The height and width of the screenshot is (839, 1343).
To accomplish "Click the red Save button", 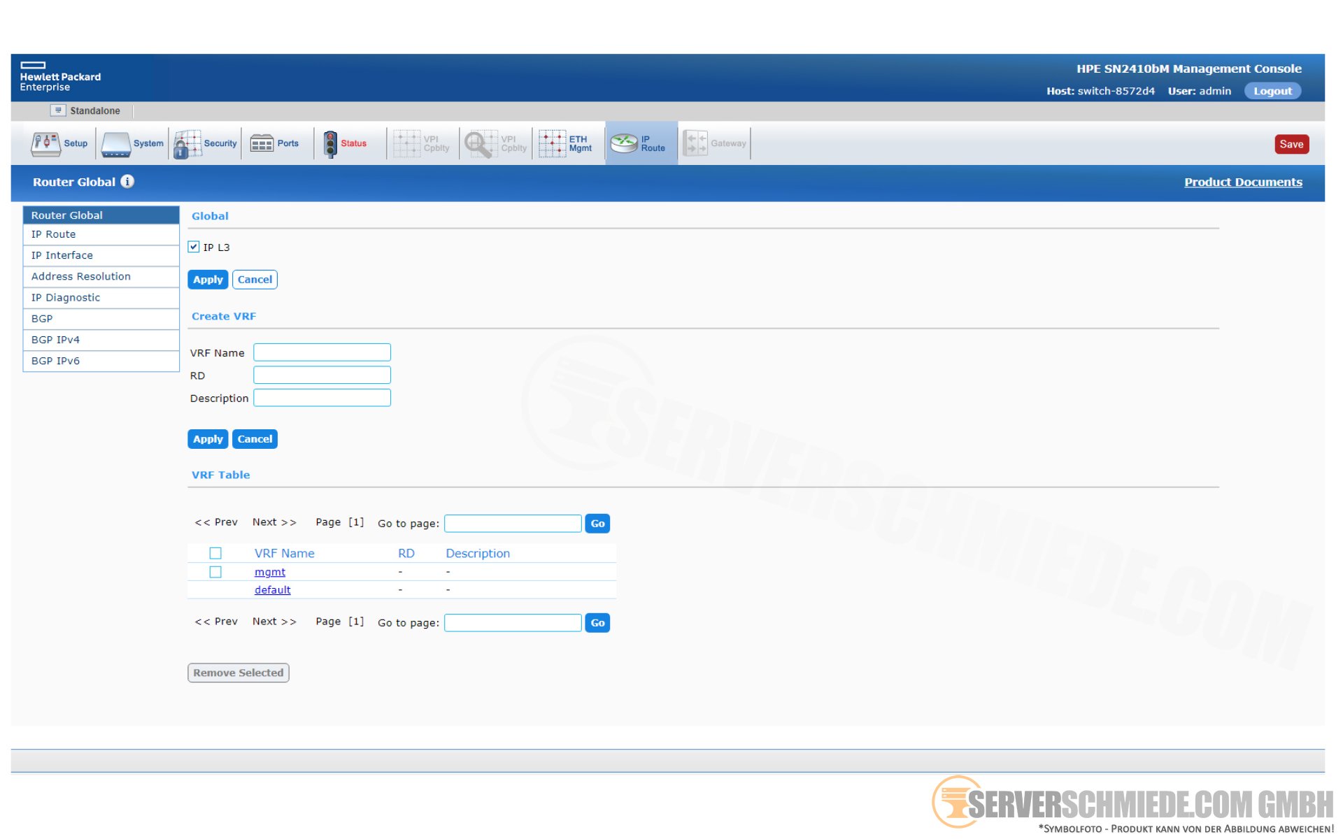I will (x=1291, y=144).
